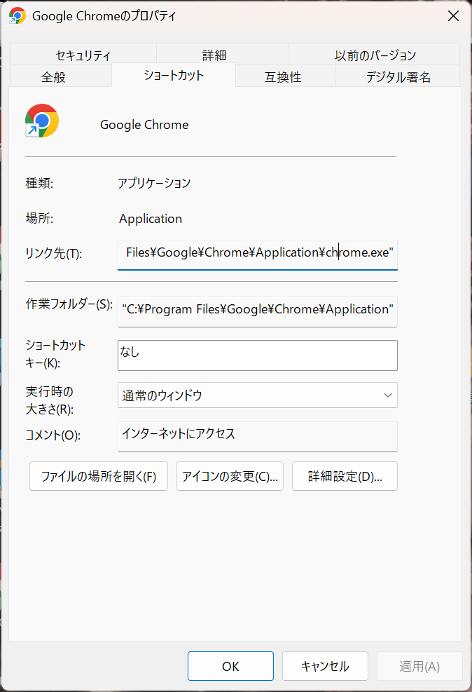Select the ショートカット tab

coord(173,76)
